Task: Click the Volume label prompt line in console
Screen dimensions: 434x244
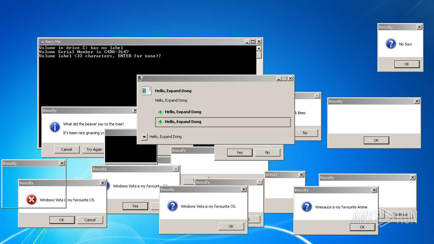Action: 100,56
